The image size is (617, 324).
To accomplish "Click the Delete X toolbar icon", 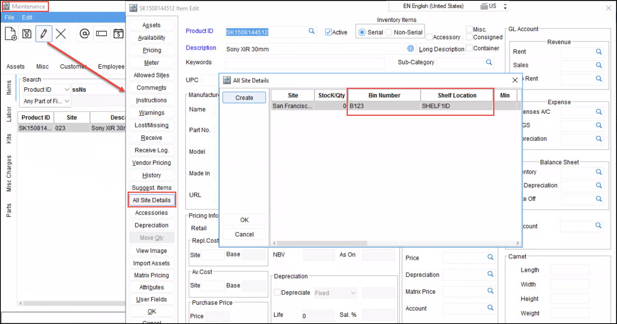I will pos(61,34).
